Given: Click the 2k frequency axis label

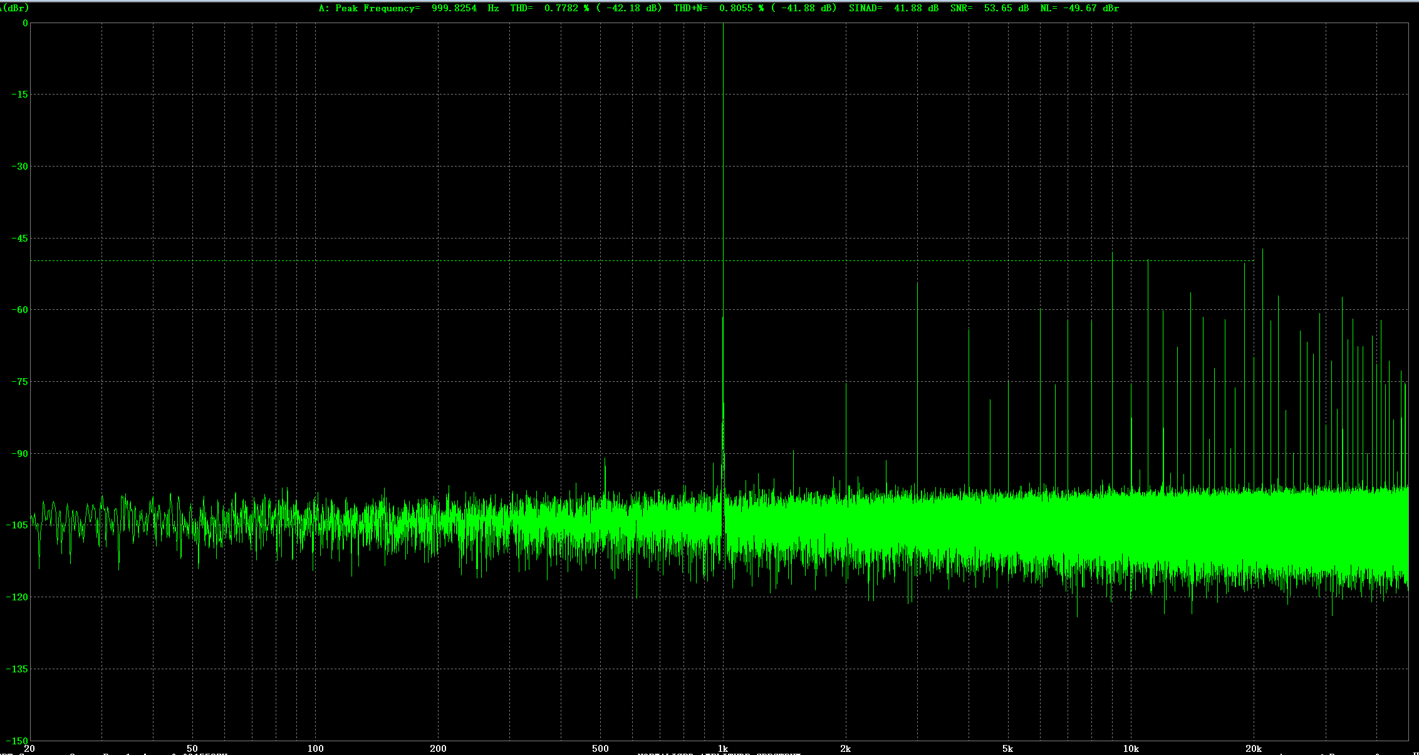Looking at the screenshot, I should pyautogui.click(x=846, y=749).
